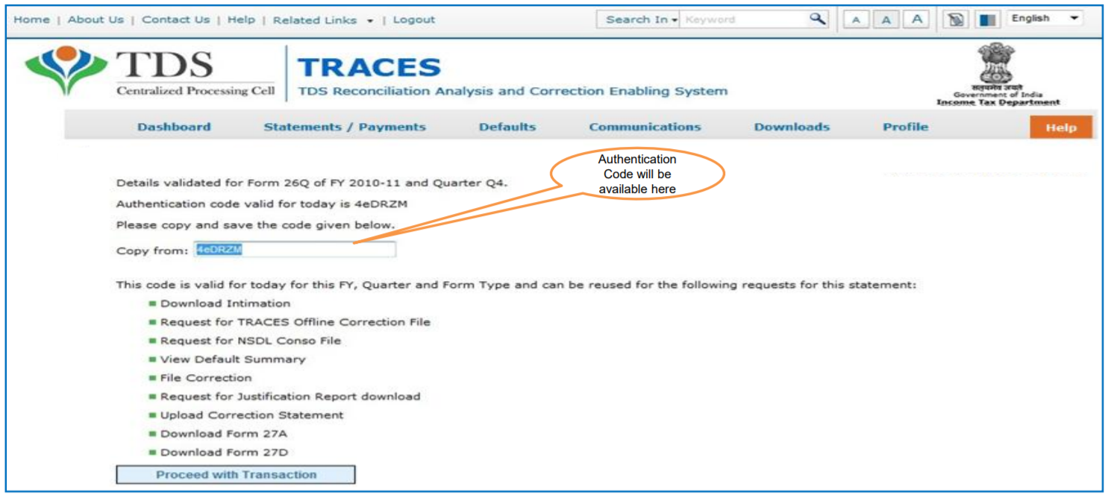The height and width of the screenshot is (498, 1111).
Task: Expand the Related Links dropdown
Action: [x=322, y=20]
